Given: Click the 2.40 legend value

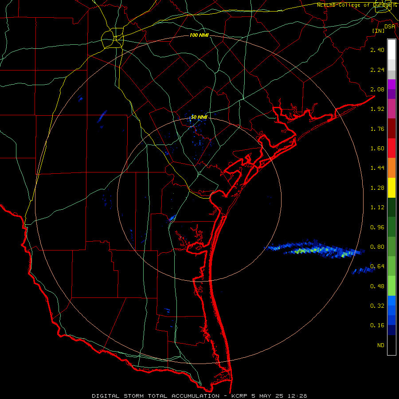Looking at the screenshot, I should point(377,50).
